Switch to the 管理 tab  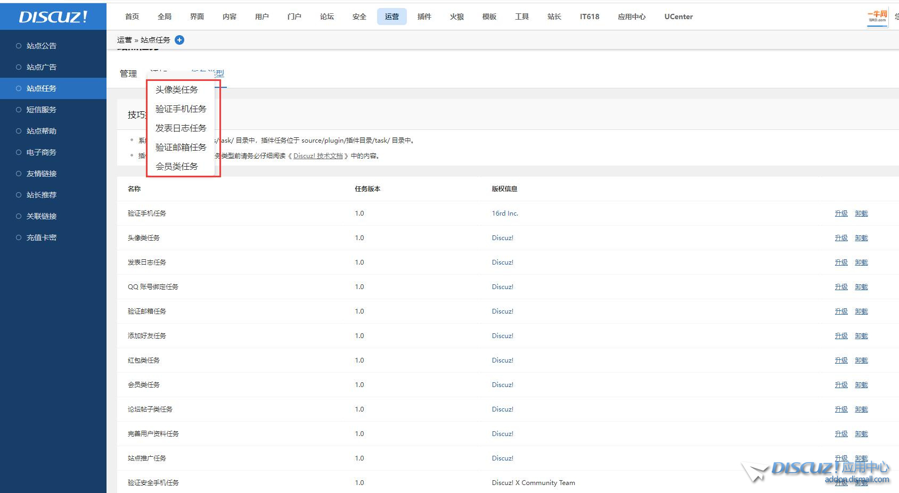(128, 73)
